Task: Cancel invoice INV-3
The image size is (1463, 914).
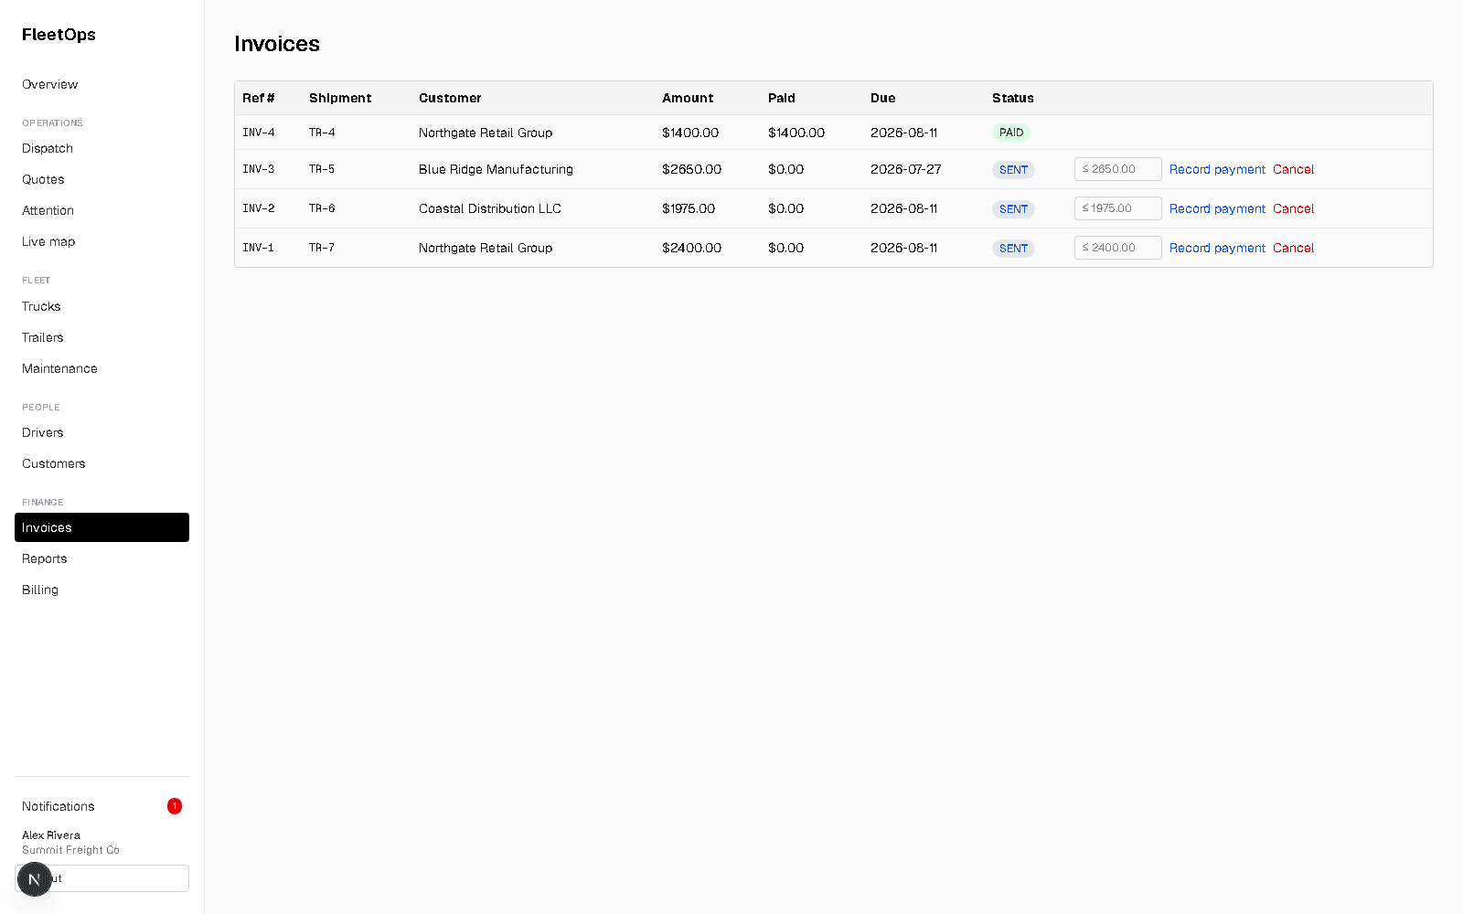Action: coord(1293,169)
